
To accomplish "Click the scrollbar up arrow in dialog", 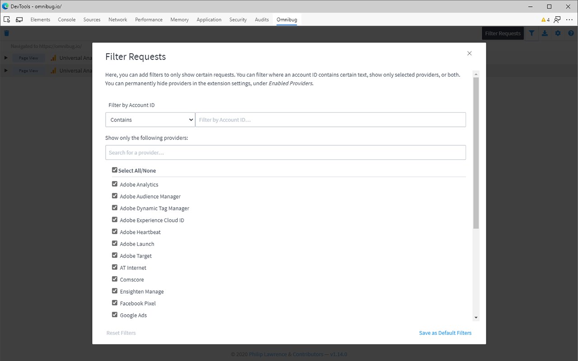I will click(x=476, y=74).
